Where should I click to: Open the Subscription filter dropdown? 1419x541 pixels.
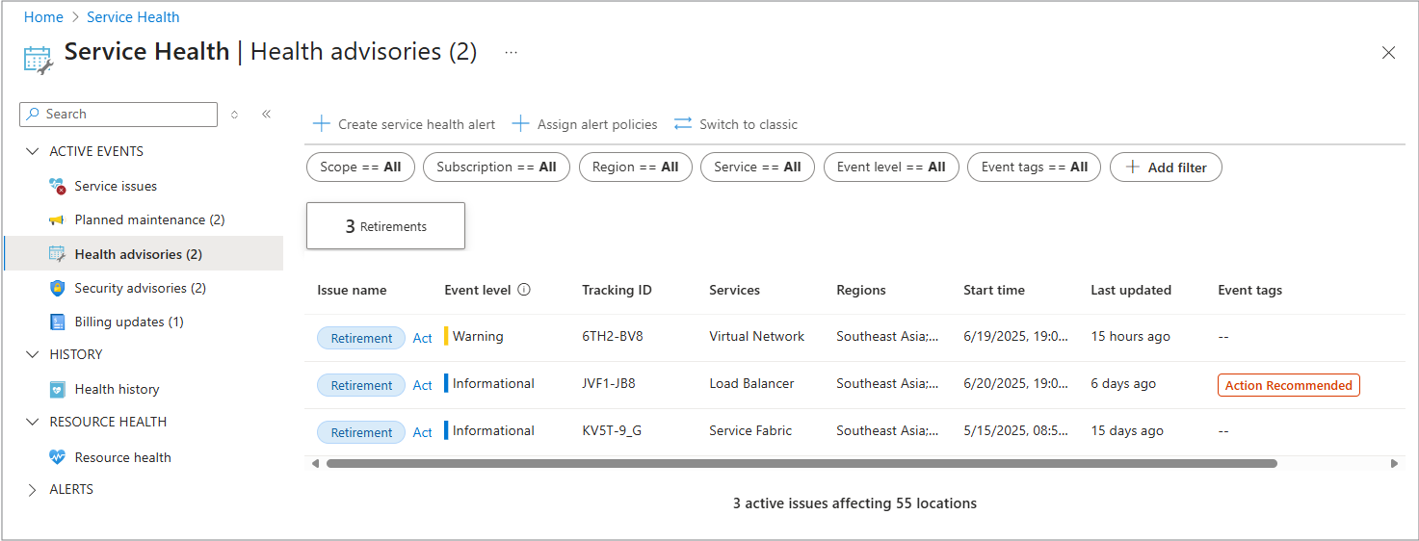(496, 167)
